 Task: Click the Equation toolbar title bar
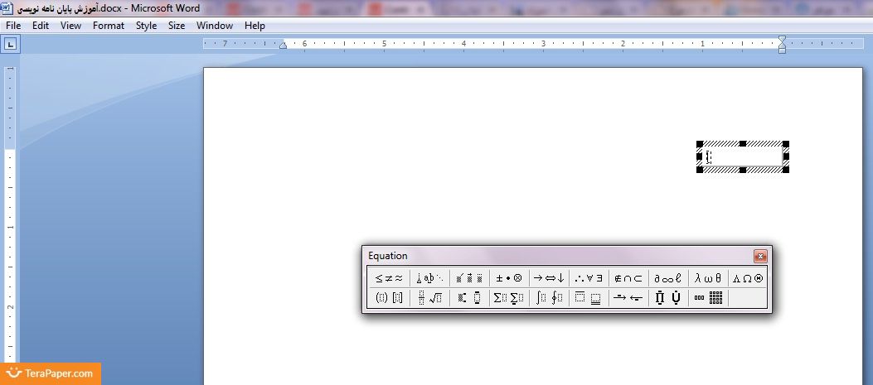[560, 256]
